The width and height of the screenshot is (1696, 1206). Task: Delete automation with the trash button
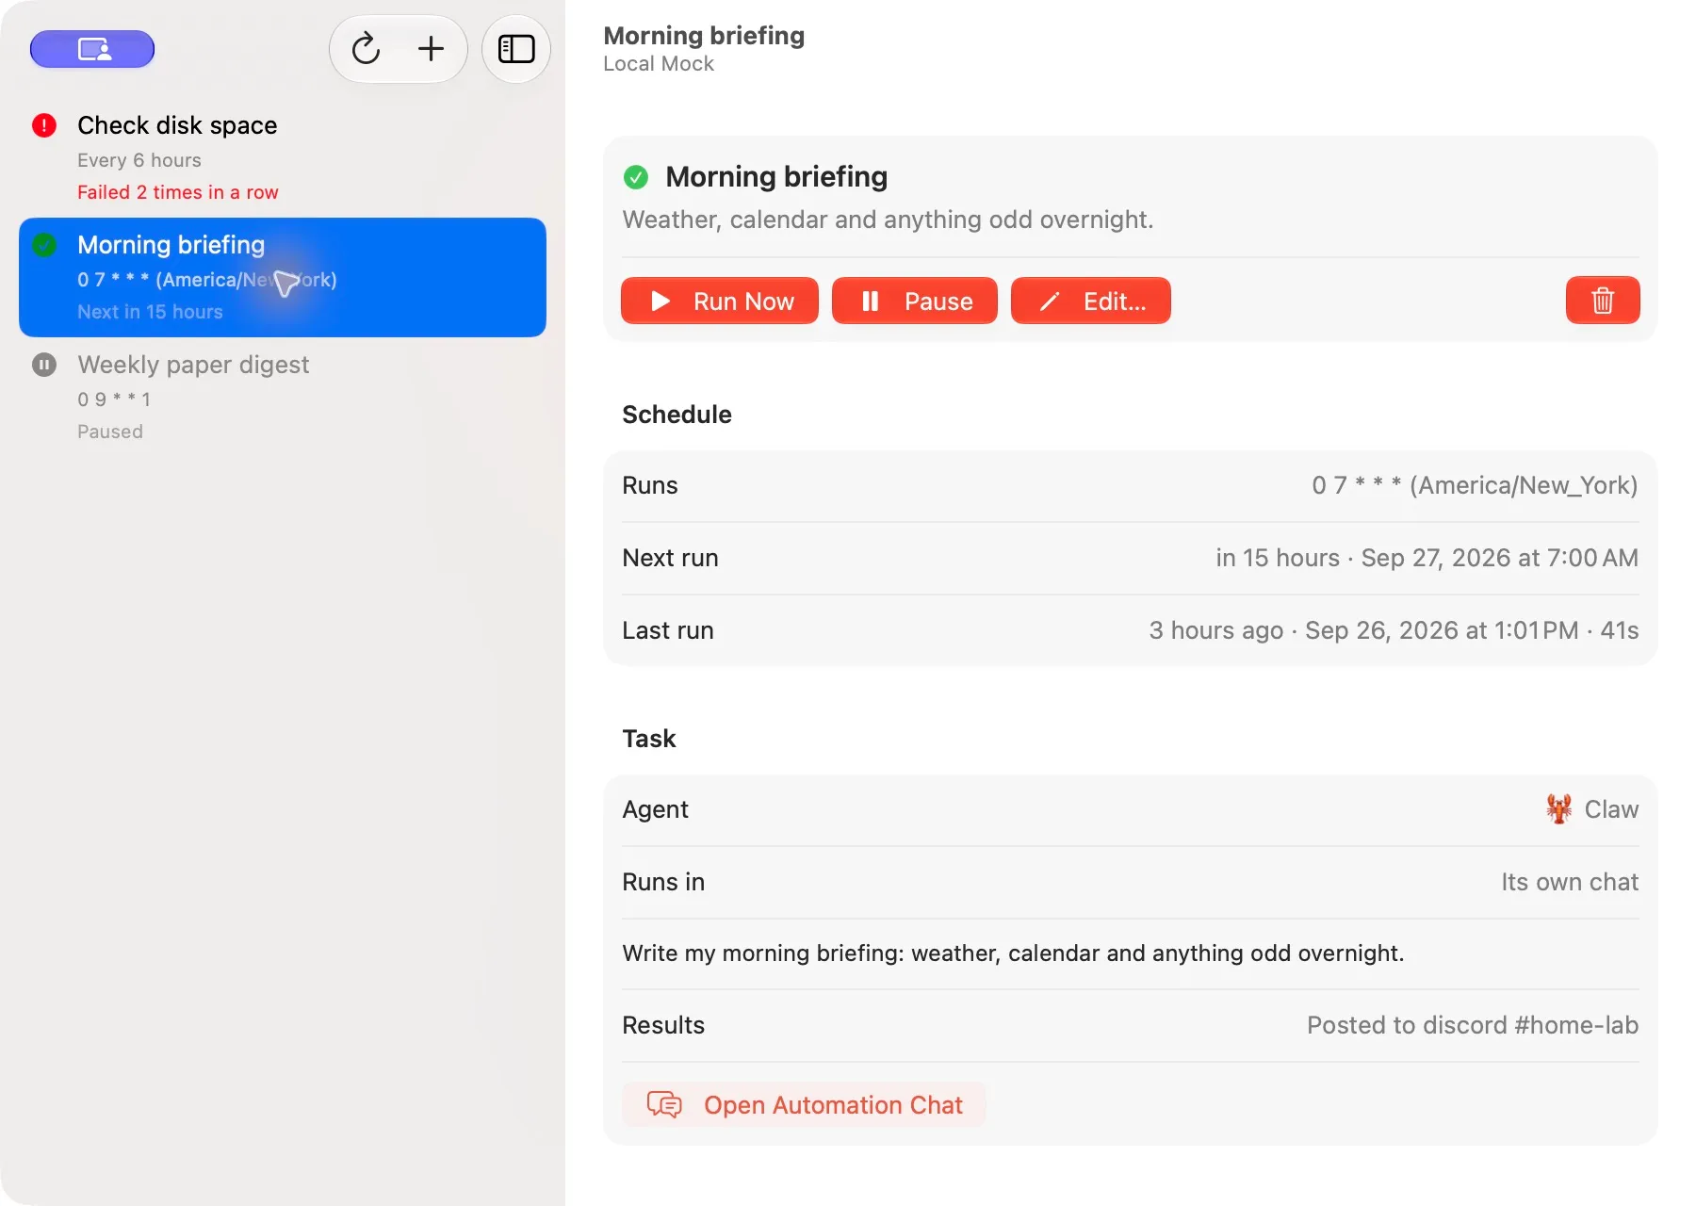(1603, 301)
